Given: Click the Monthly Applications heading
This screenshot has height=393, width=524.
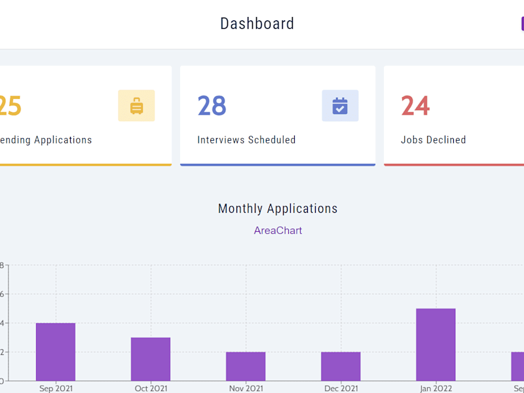Looking at the screenshot, I should coord(278,208).
